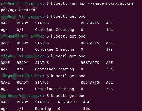Click 'ContainerCreating' in the 14s row
142x111 pixels.
point(54,30)
